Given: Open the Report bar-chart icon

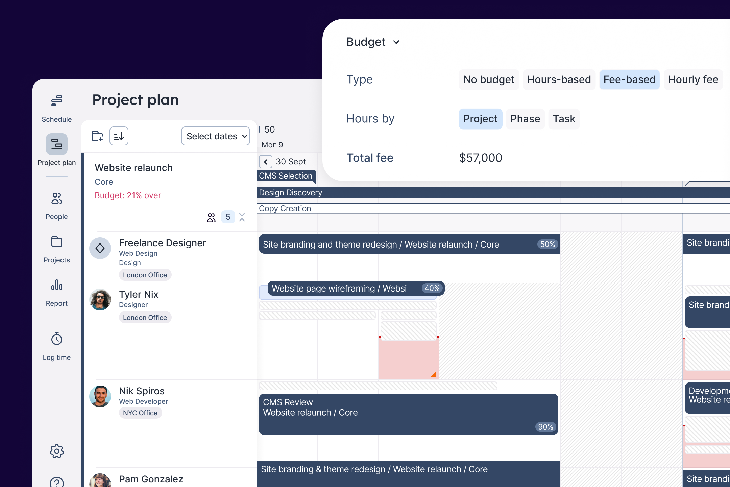Looking at the screenshot, I should pos(56,285).
